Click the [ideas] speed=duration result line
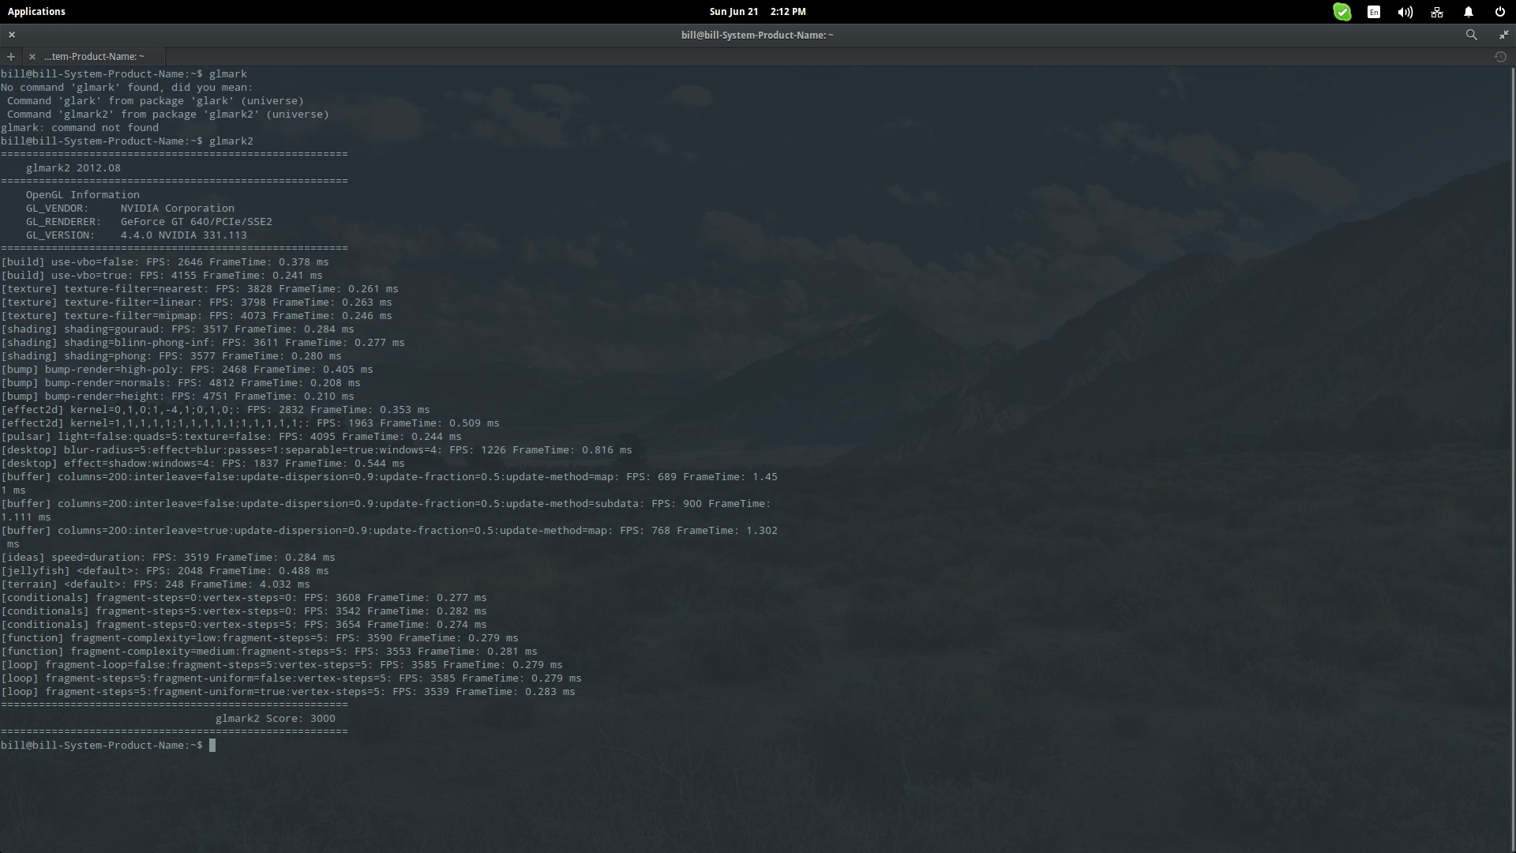 tap(168, 557)
